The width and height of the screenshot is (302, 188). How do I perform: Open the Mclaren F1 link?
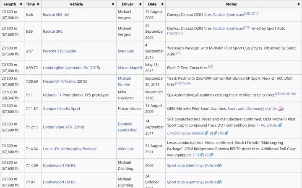click(52, 95)
